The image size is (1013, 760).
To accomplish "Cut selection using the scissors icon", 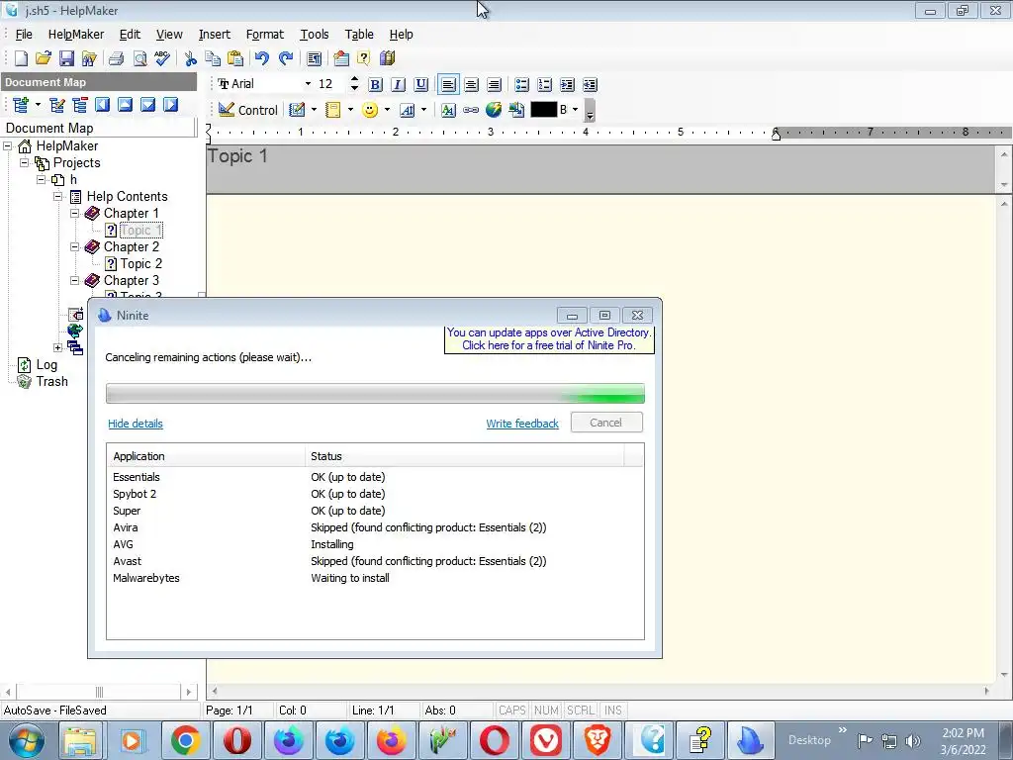I will pos(191,58).
